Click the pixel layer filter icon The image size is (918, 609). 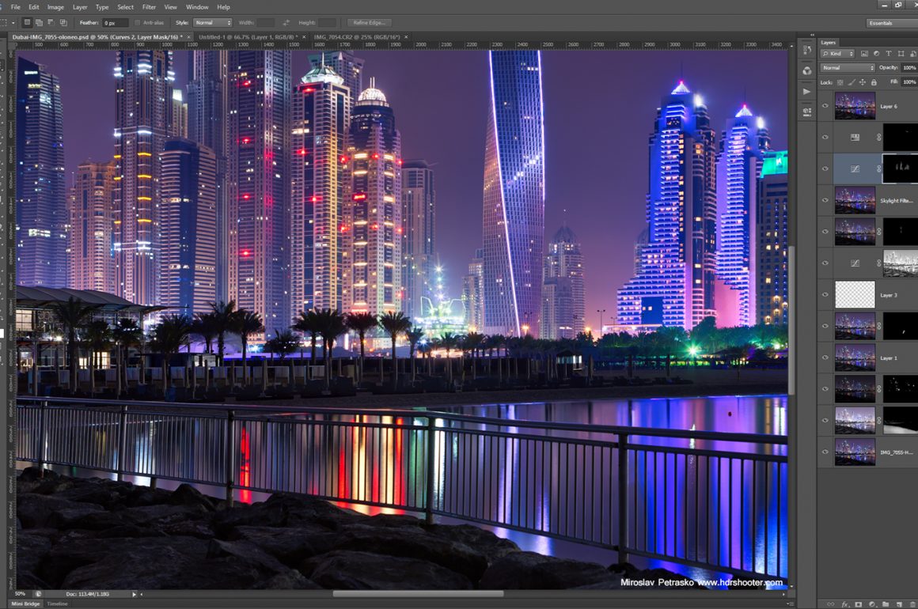tap(864, 54)
